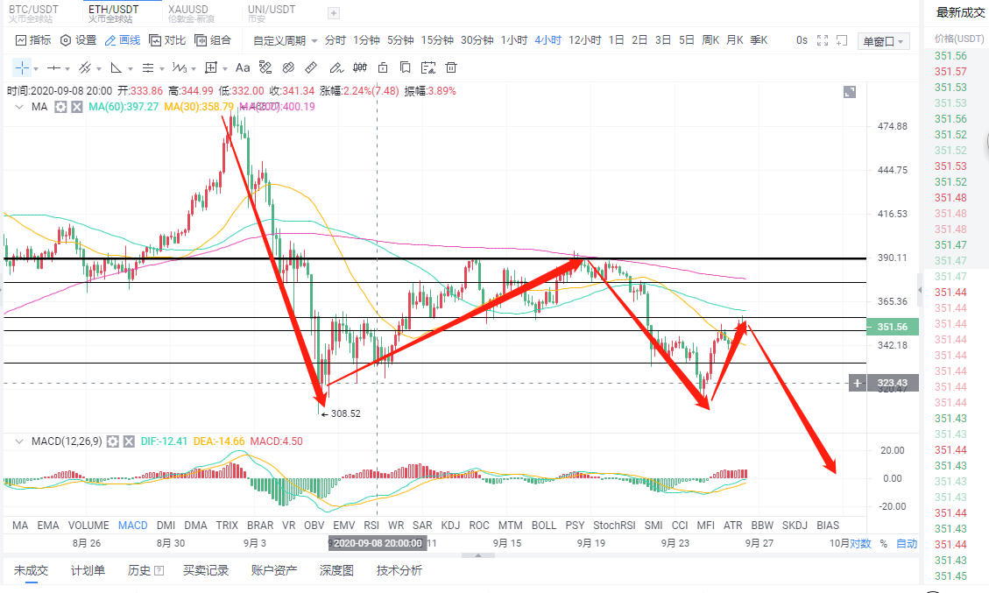
Task: Expand chart using the gray corner icon
Action: (x=850, y=92)
